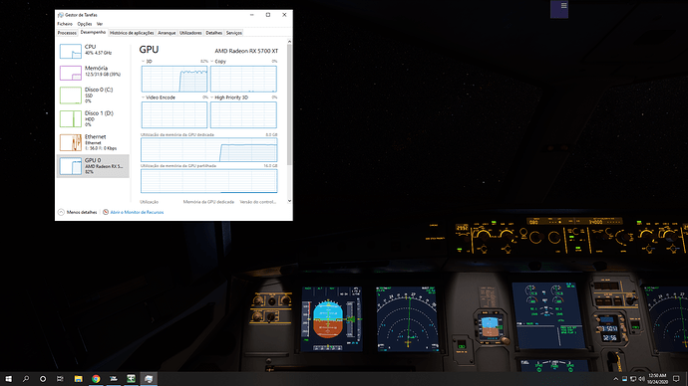688x386 pixels.
Task: Open High Priority 3D graph dropdown
Action: tap(212, 97)
